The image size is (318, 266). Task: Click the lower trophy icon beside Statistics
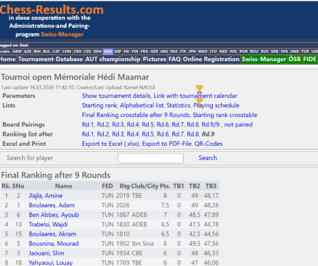coord(199,101)
